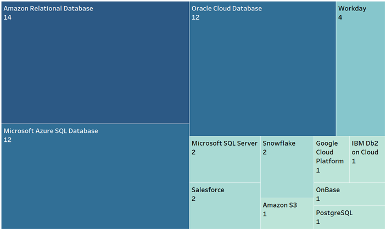Screen dimensions: 386x230
Task: Click the number 1 under the PostgreSQL label
Action: point(318,222)
